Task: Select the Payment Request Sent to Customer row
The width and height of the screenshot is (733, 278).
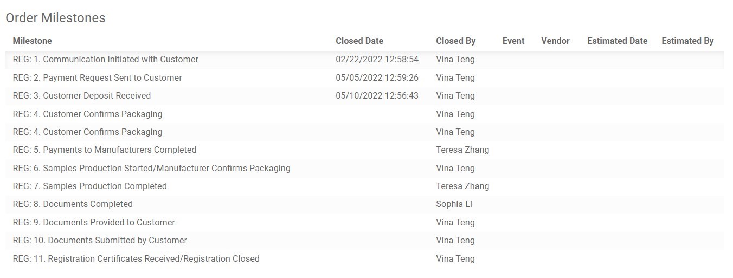Action: click(365, 77)
